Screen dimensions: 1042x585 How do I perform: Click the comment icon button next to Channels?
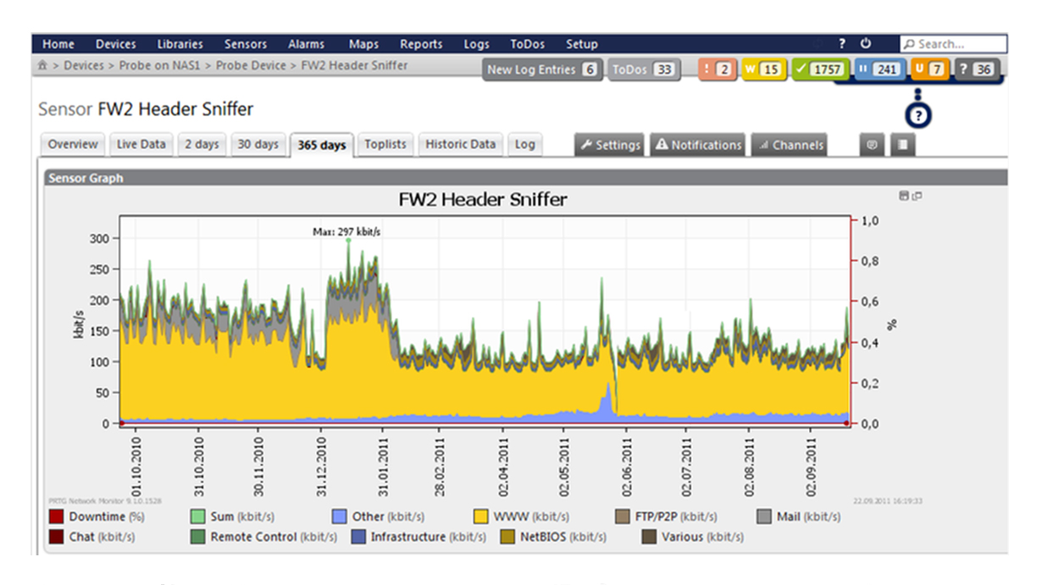871,145
